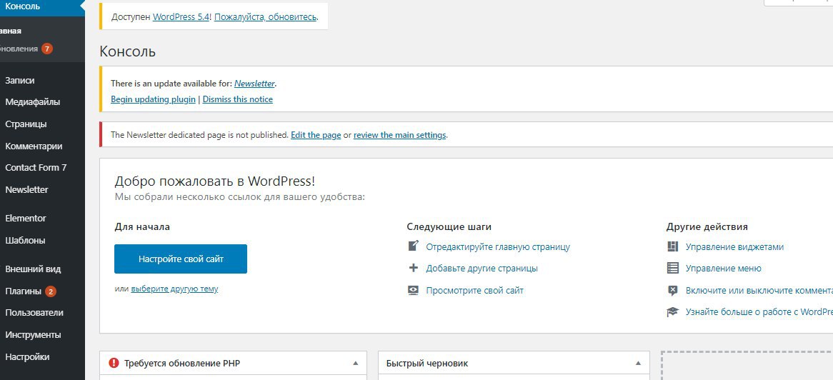Click the red warning icon for PHP update
This screenshot has height=380, width=833.
coord(114,363)
